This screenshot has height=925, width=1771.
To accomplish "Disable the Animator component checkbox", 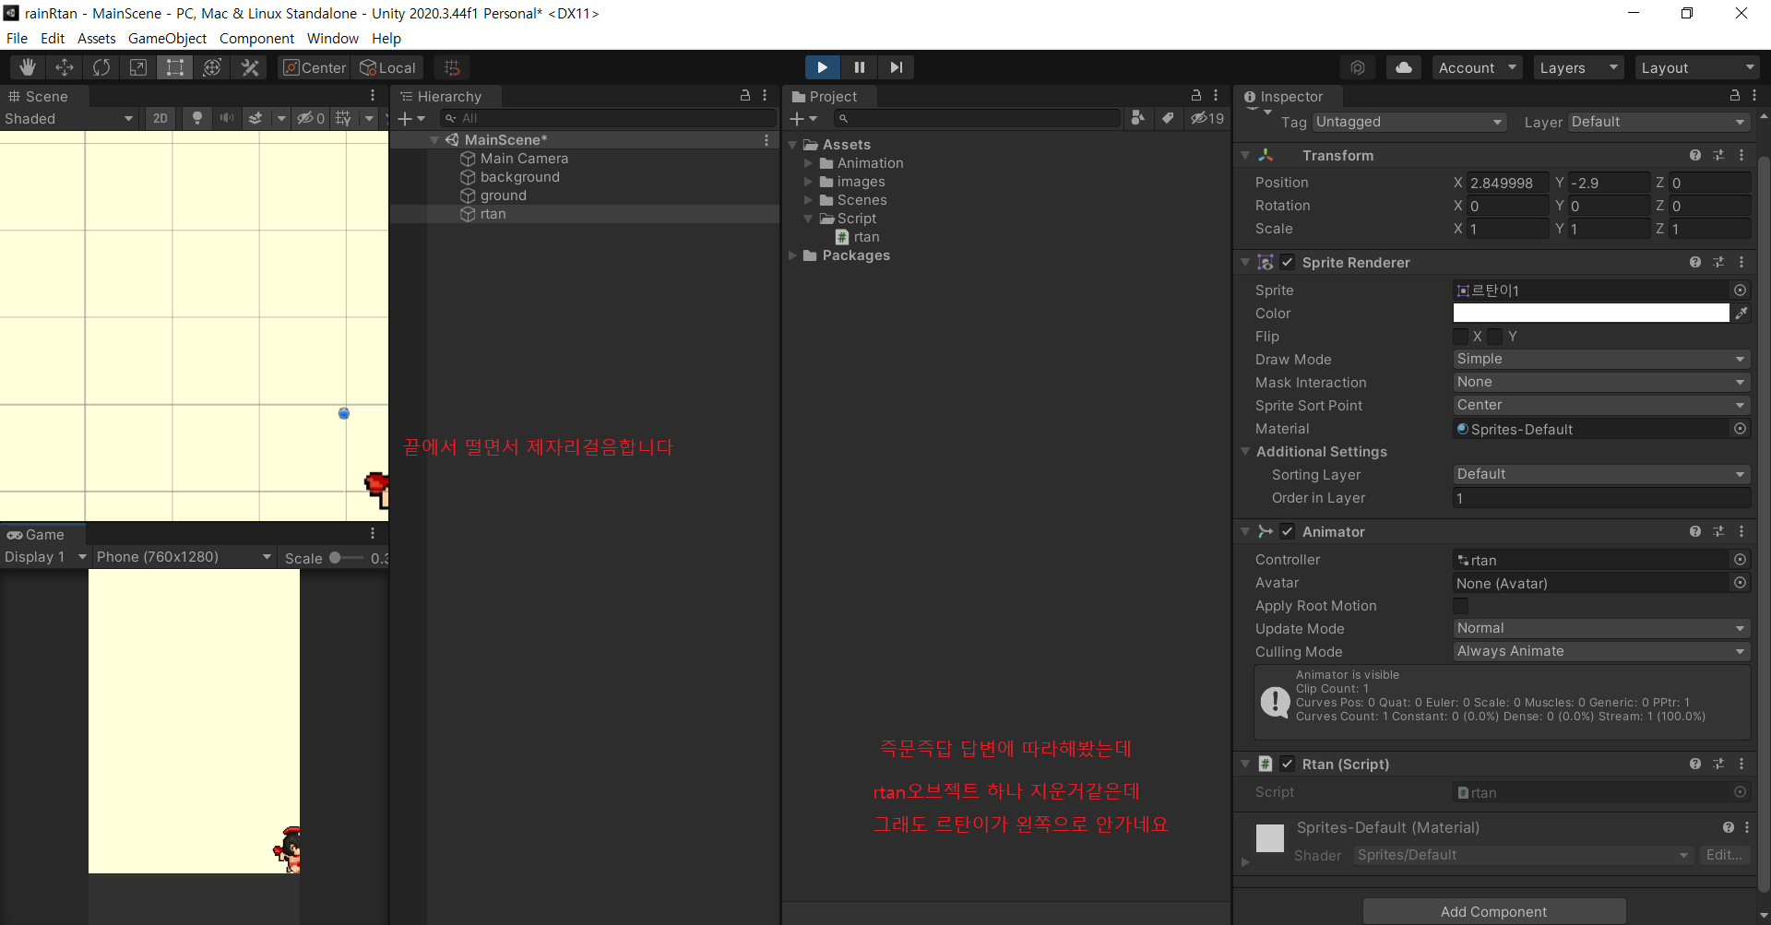I will 1288,531.
